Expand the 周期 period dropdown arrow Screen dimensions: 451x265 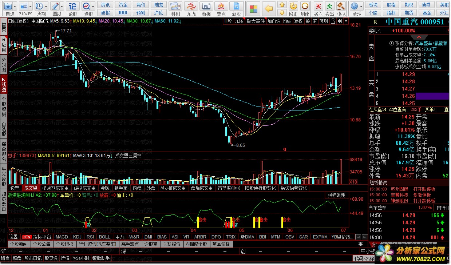46,6
